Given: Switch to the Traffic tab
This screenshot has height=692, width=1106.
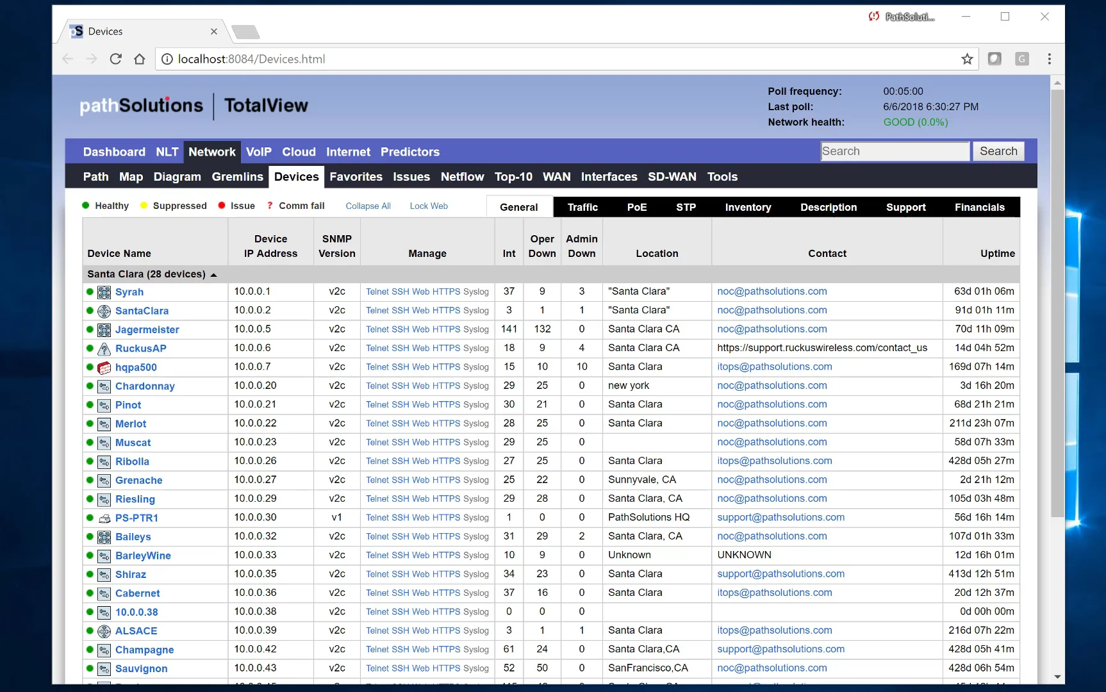Looking at the screenshot, I should click(x=582, y=207).
